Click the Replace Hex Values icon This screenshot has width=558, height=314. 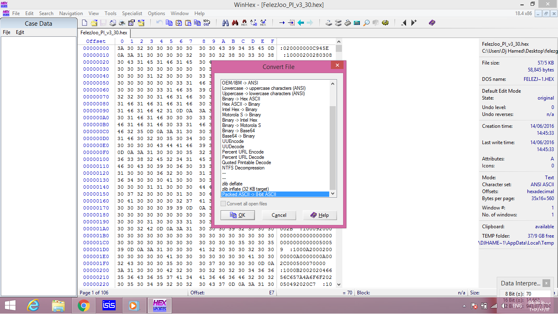pos(263,23)
